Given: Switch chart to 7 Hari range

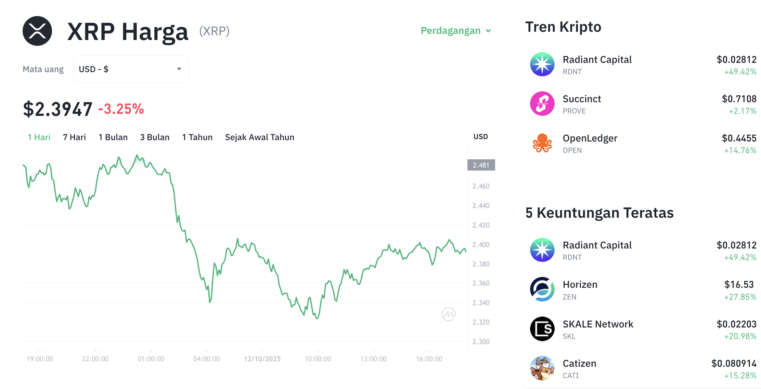Looking at the screenshot, I should [x=74, y=137].
